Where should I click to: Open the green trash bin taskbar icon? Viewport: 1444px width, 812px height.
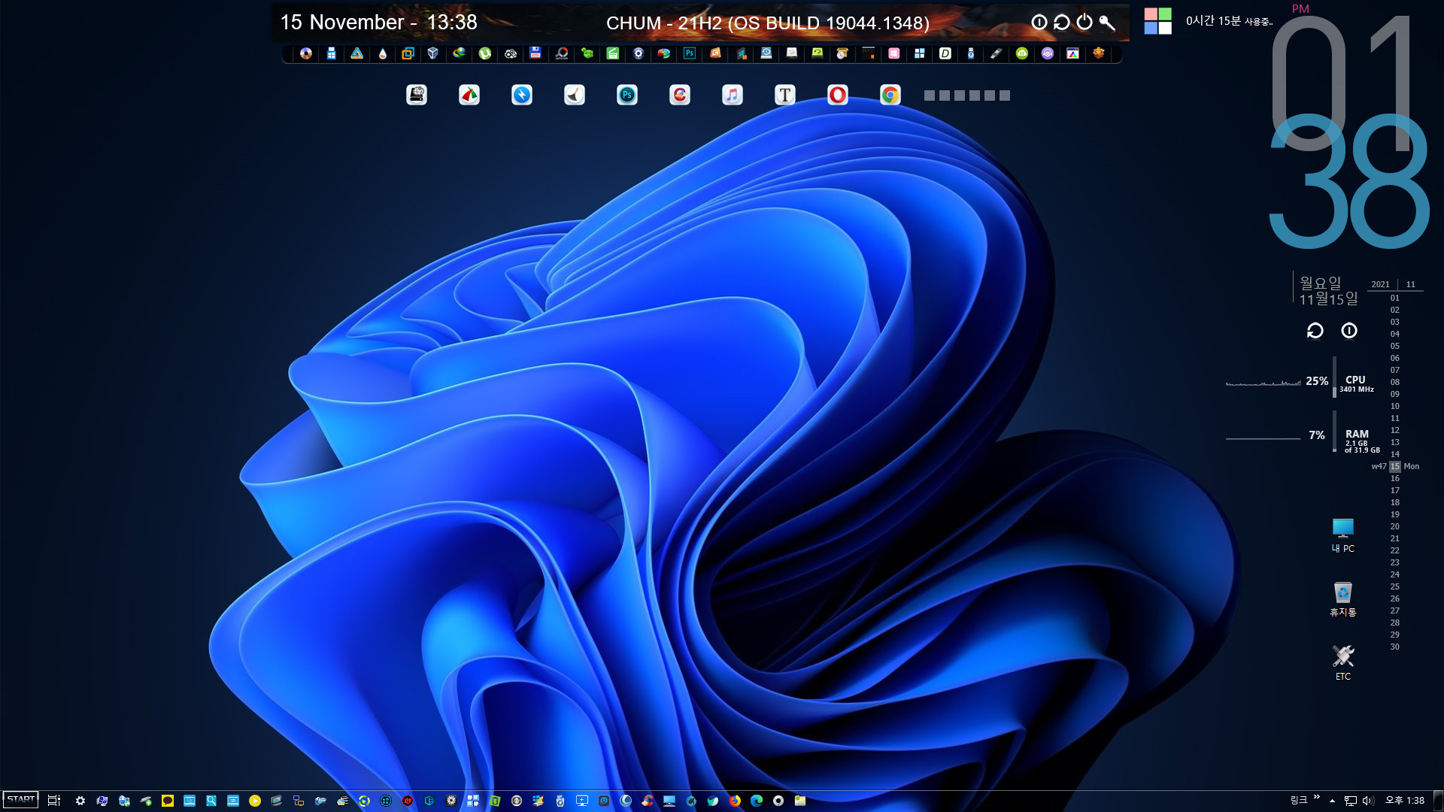(495, 801)
